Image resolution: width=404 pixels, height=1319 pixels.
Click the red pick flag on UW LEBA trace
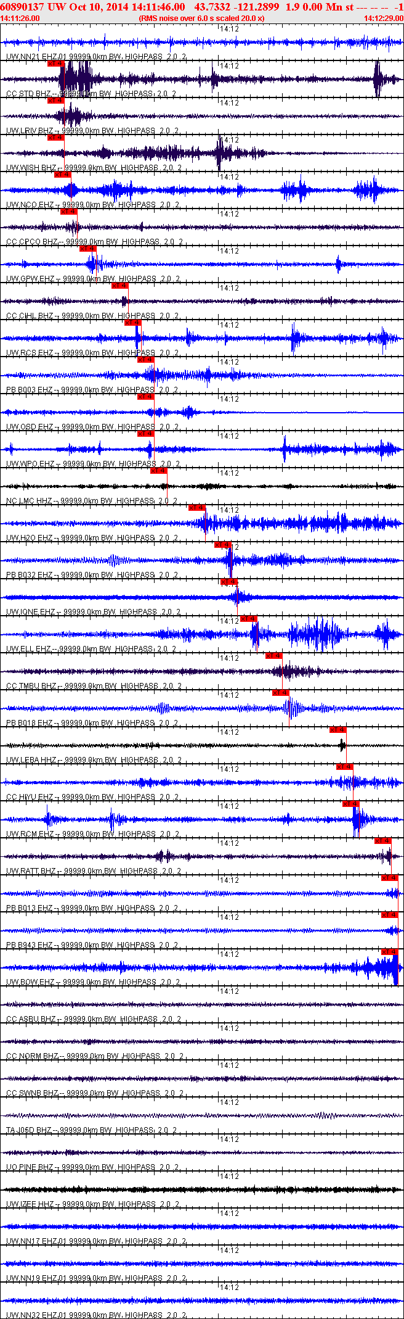coord(338,730)
